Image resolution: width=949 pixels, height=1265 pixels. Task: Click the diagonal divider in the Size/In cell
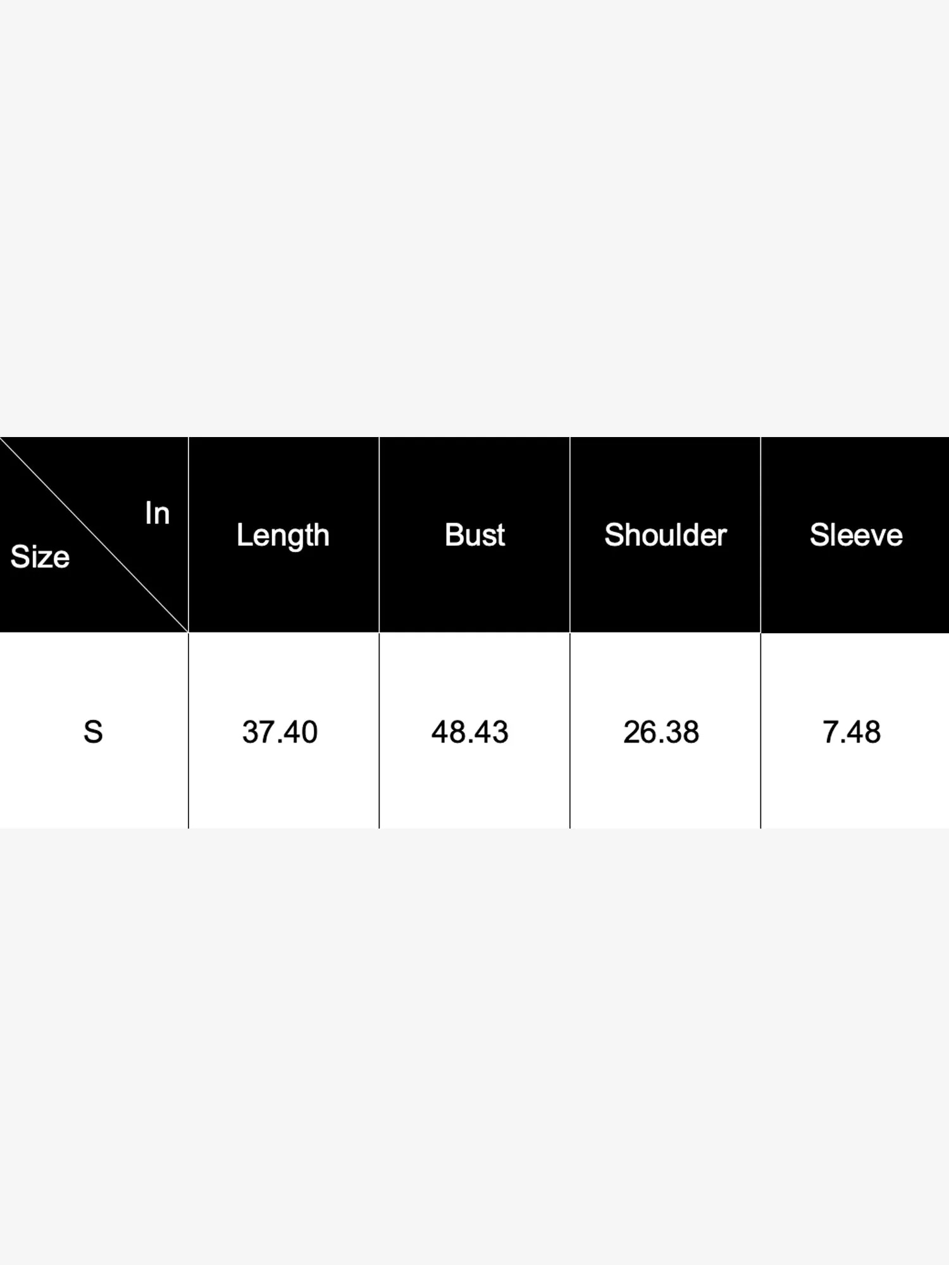pos(94,534)
